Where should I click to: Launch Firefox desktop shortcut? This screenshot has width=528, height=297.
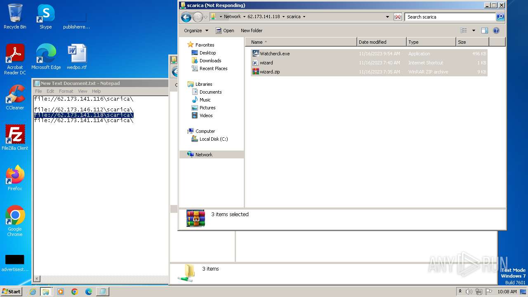(15, 178)
